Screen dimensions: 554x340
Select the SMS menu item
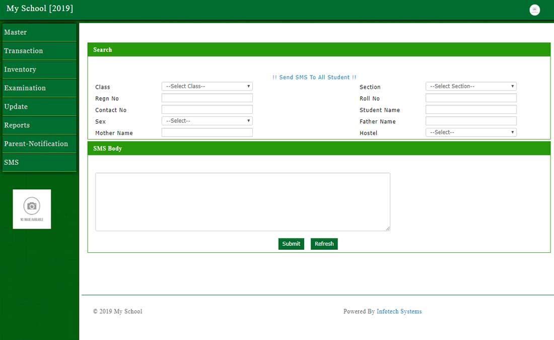pyautogui.click(x=39, y=163)
